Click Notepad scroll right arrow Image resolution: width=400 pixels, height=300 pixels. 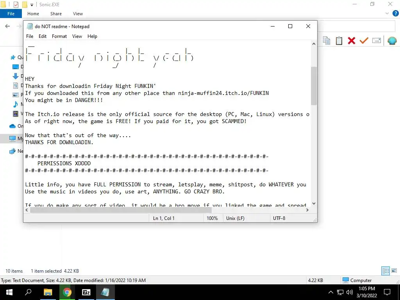tap(307, 210)
